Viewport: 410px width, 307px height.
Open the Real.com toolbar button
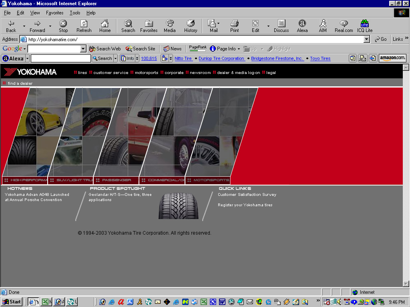pyautogui.click(x=344, y=26)
